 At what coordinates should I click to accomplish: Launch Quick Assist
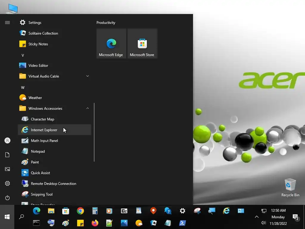(x=55, y=173)
